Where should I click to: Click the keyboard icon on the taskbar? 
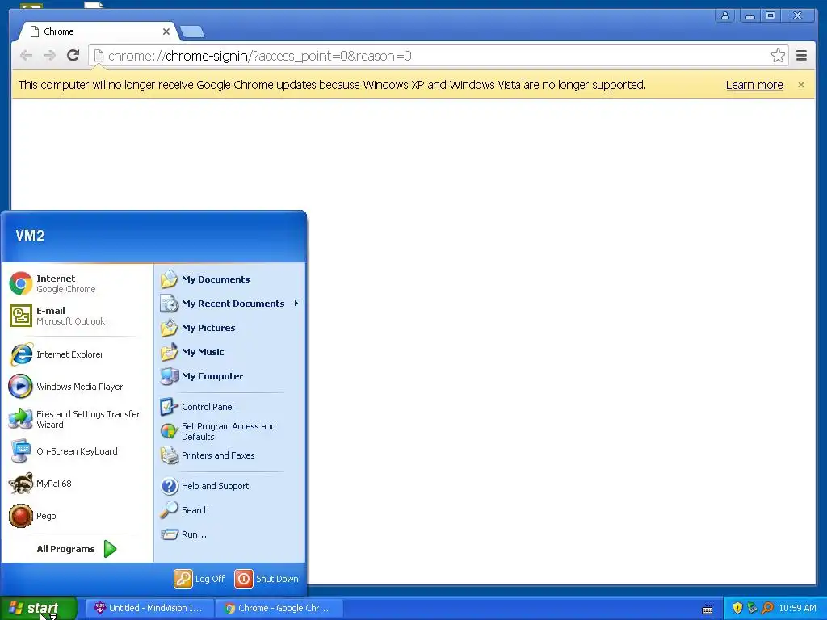[707, 610]
